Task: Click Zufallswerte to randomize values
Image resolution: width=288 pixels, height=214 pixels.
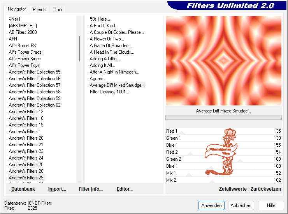Action: (x=232, y=189)
